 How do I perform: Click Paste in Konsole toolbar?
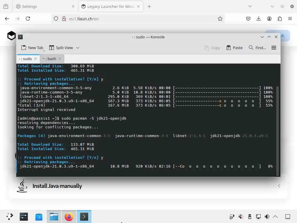tap(234, 48)
